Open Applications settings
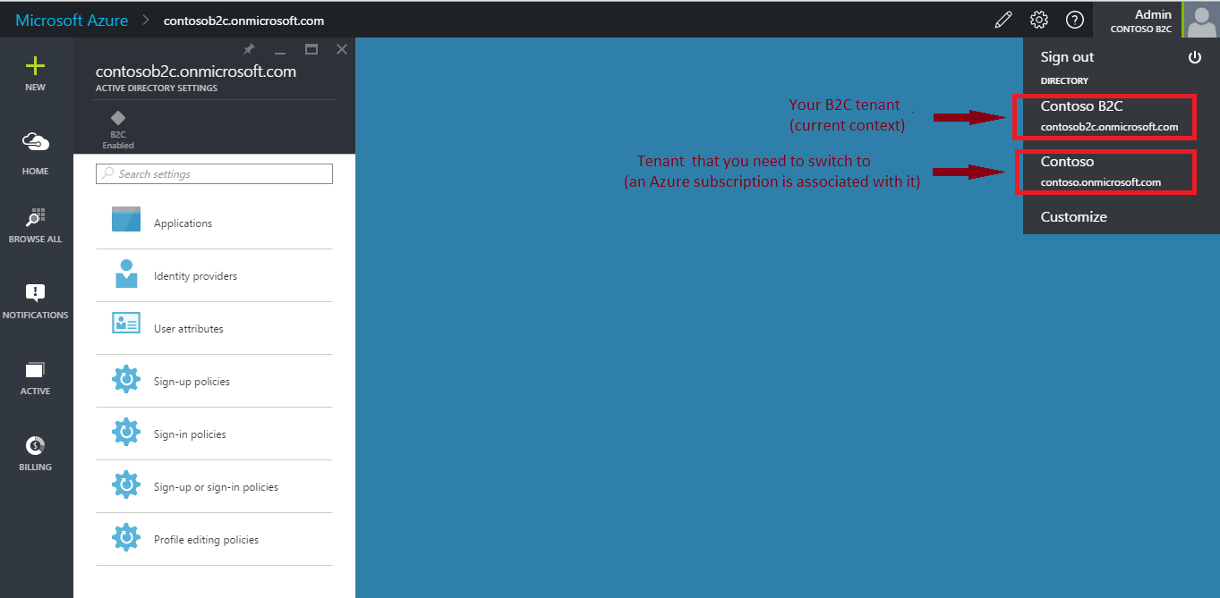The height and width of the screenshot is (598, 1220). coord(214,223)
